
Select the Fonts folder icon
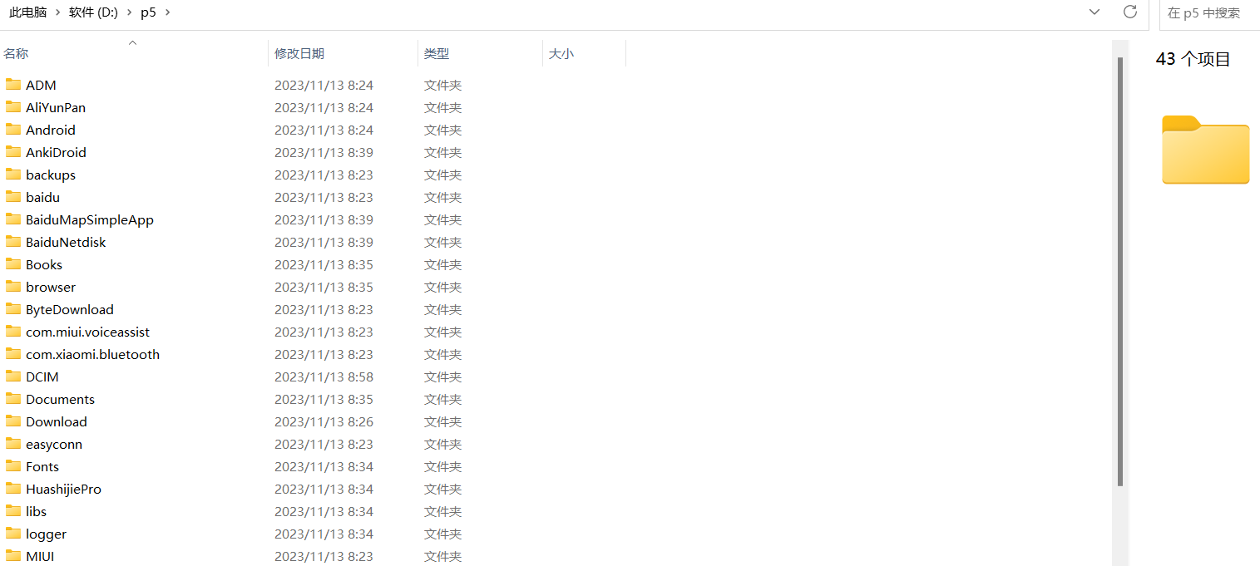[x=12, y=466]
